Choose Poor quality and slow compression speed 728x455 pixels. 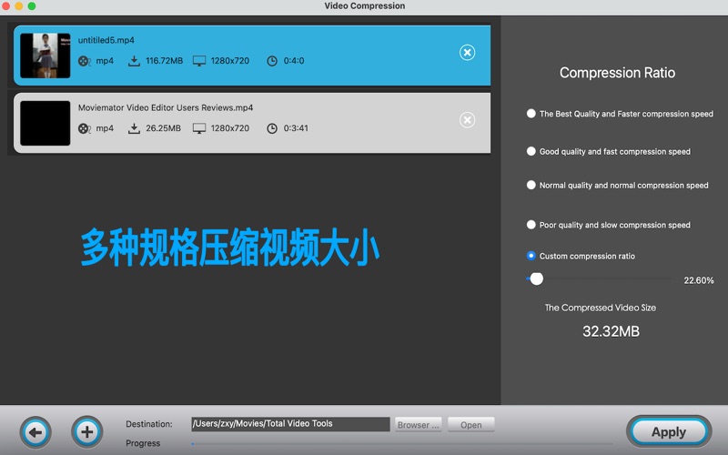531,225
